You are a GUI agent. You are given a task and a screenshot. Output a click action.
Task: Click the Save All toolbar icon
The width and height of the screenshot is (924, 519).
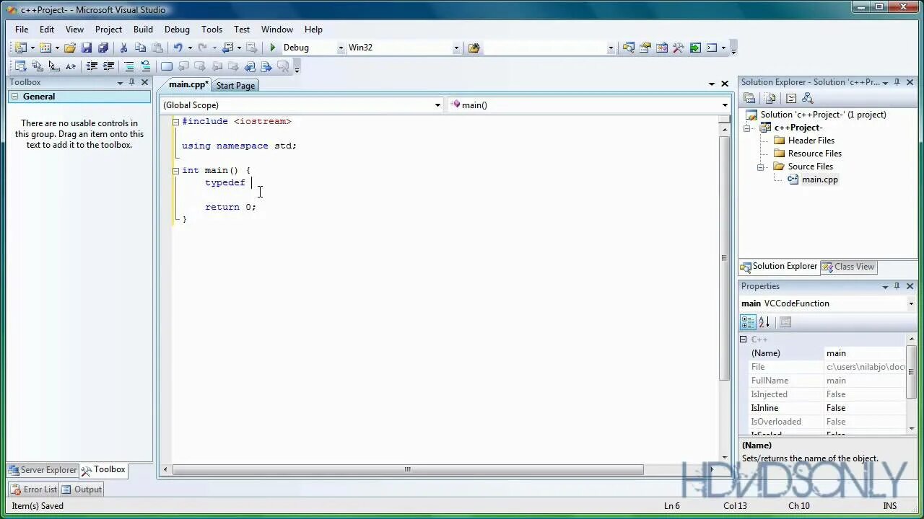click(x=103, y=48)
